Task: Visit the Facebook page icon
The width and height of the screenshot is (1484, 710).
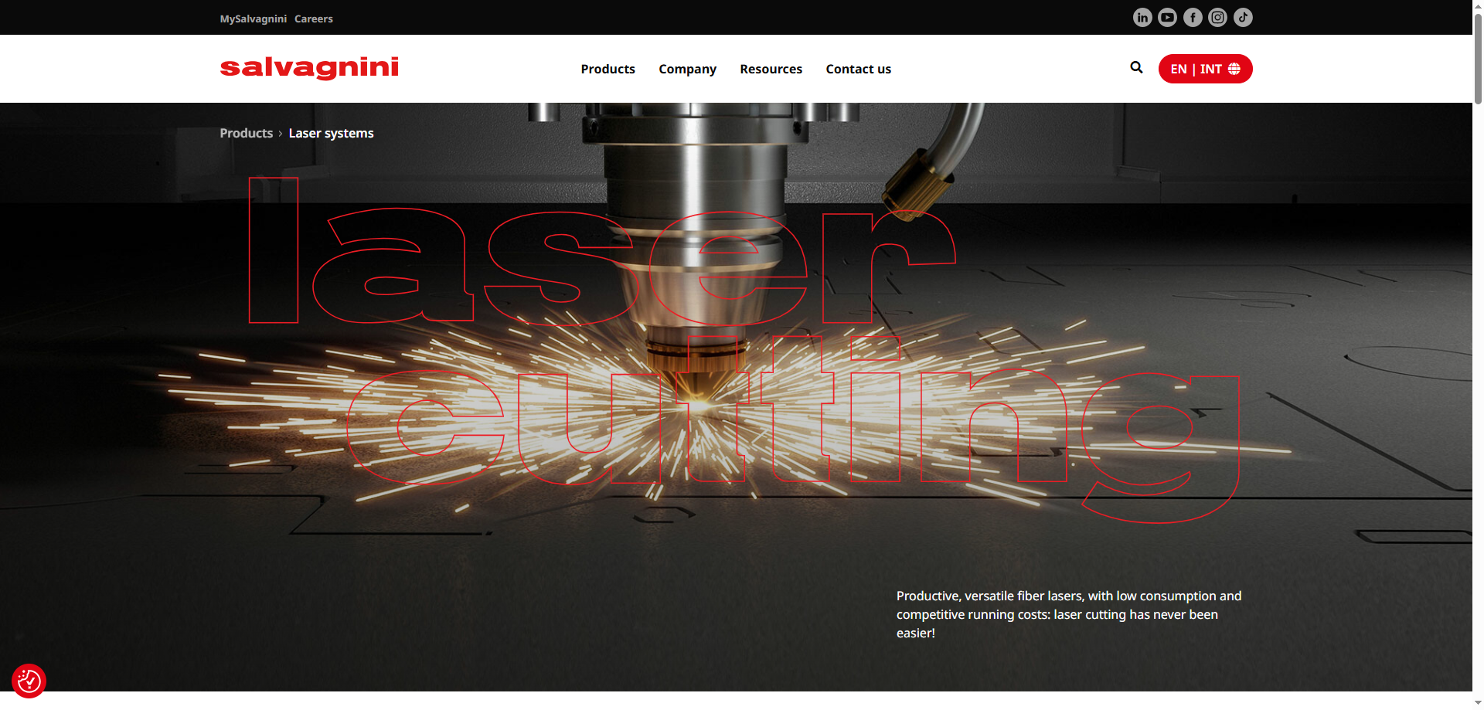Action: [x=1193, y=18]
